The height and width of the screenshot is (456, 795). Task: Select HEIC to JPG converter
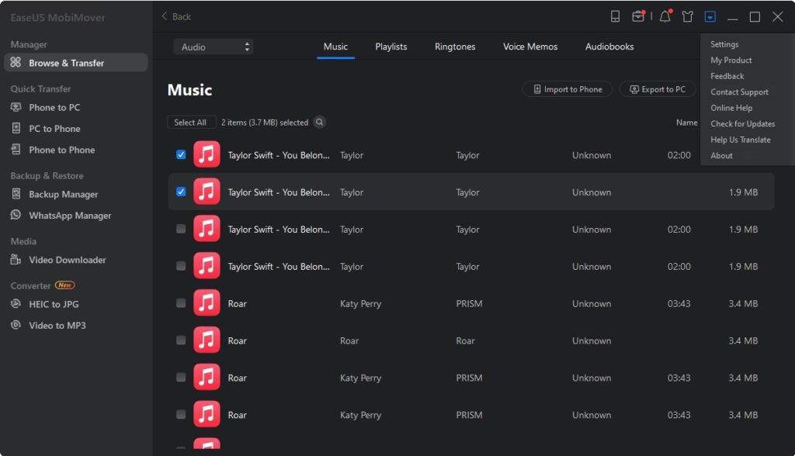click(x=54, y=304)
